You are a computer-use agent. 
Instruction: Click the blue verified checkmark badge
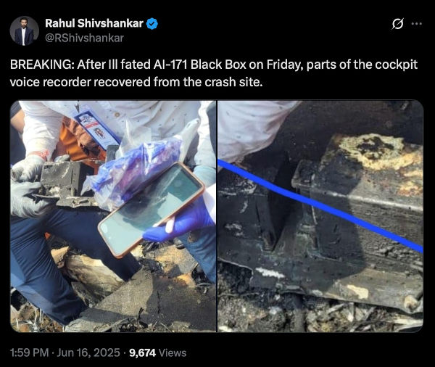[x=152, y=24]
